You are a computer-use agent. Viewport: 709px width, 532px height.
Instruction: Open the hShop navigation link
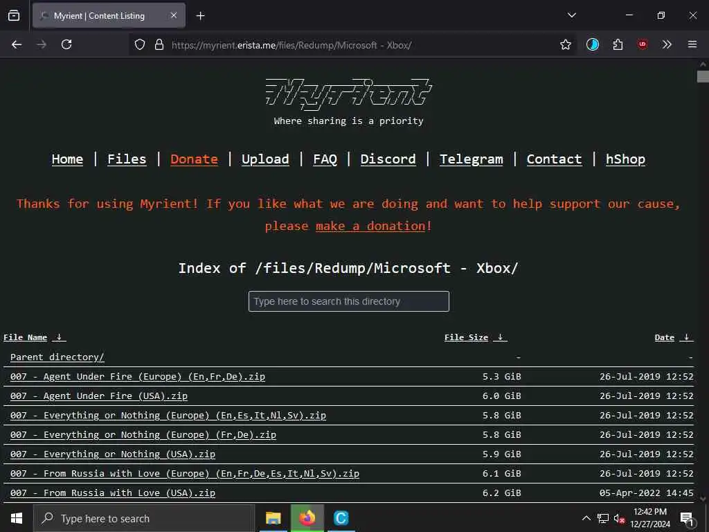click(x=625, y=159)
